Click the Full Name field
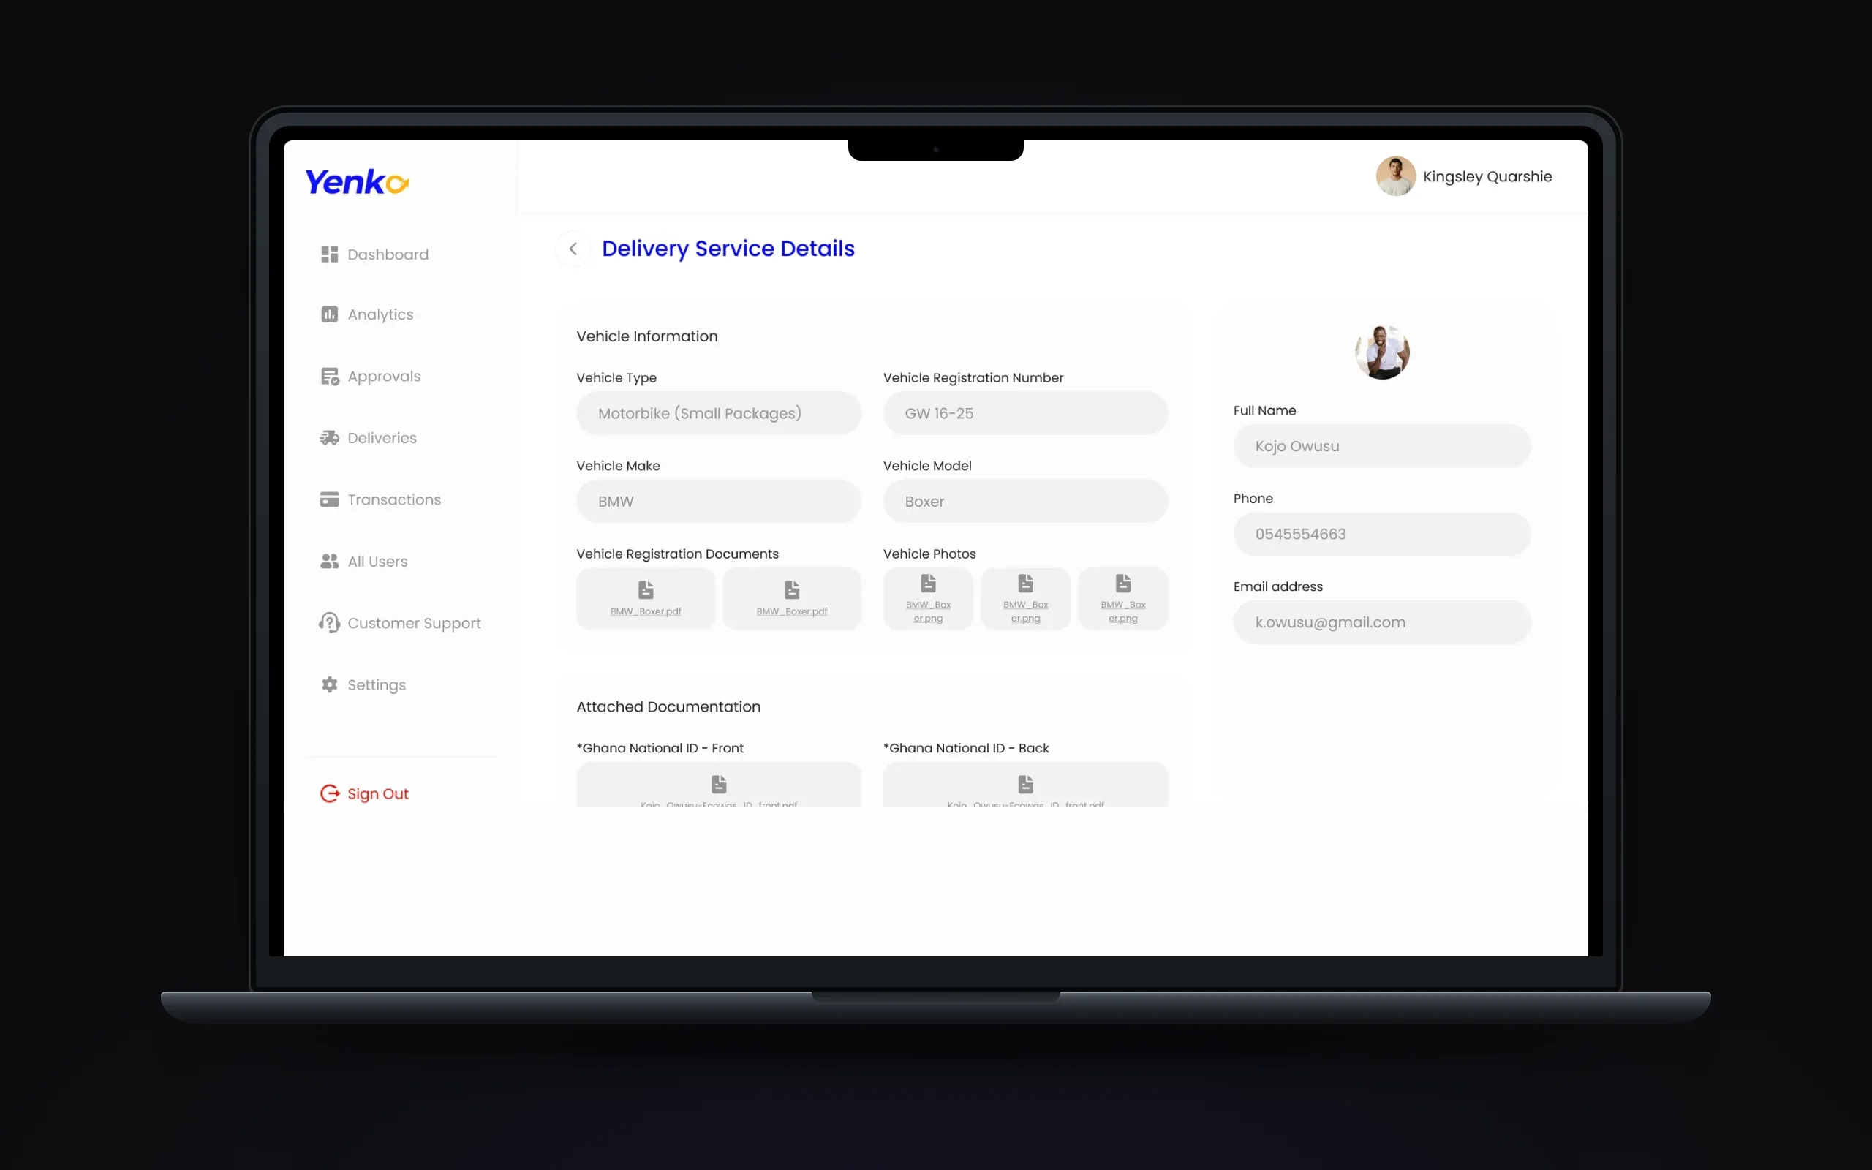1872x1170 pixels. tap(1382, 446)
